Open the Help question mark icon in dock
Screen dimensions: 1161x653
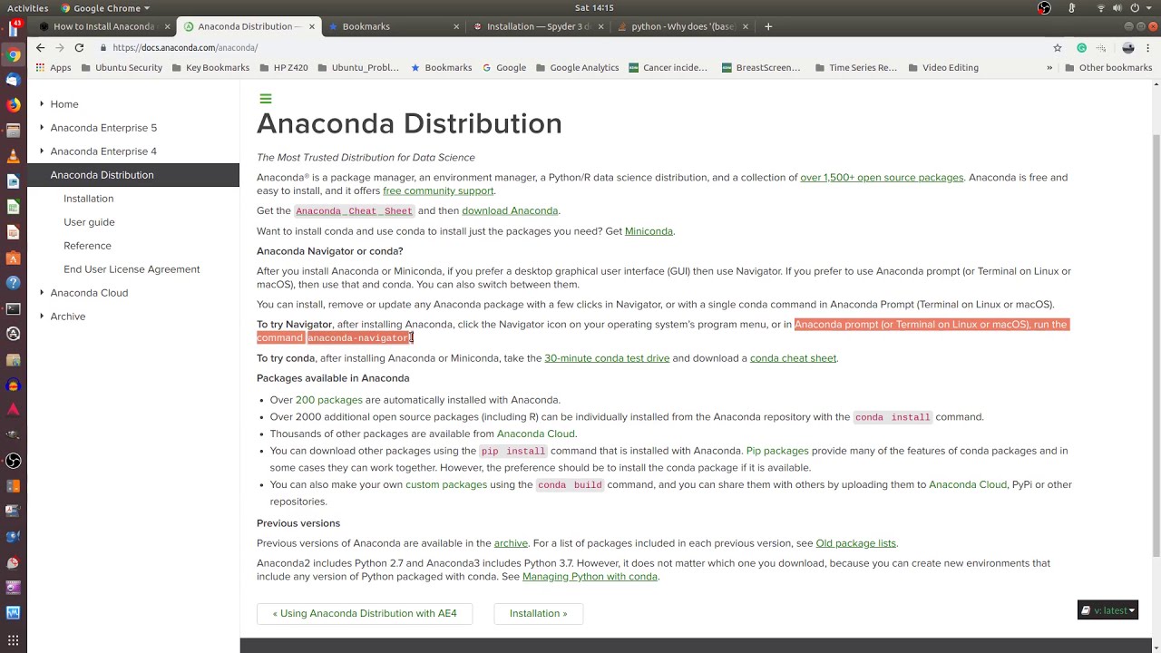(x=13, y=283)
